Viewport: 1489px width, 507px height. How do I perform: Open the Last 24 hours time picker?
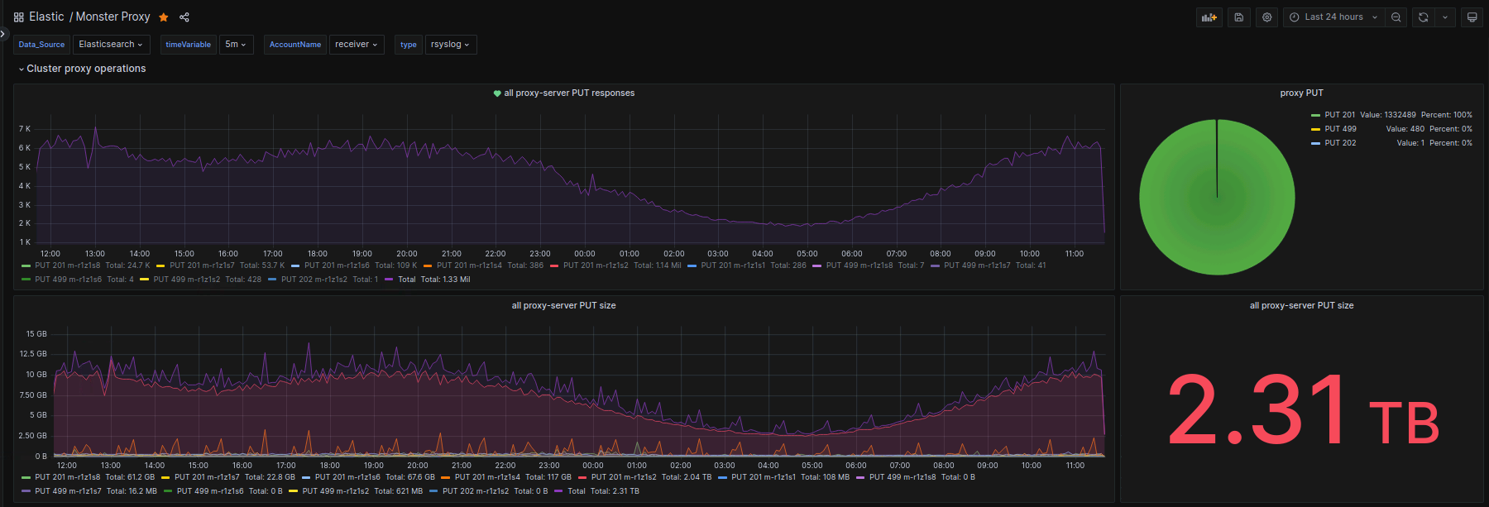click(1333, 17)
